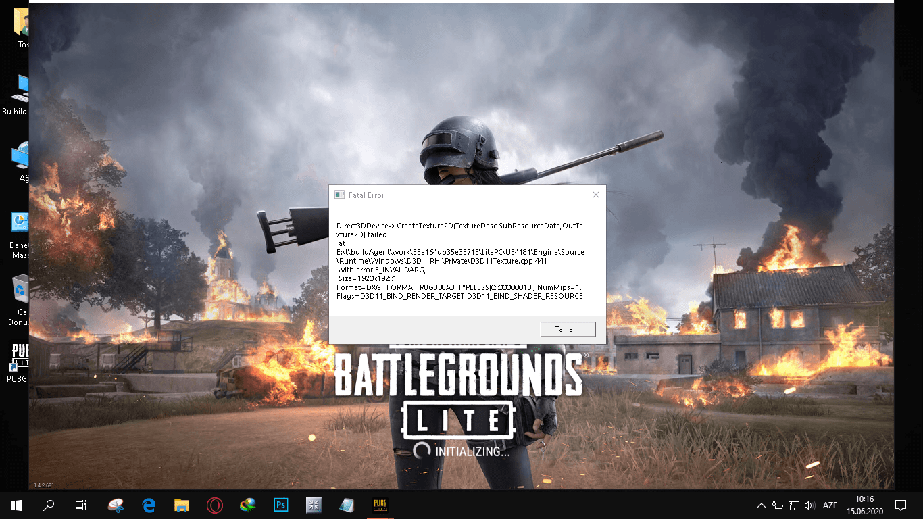923x519 pixels.
Task: Click the loading spinner beside INITIALIZING
Action: click(422, 451)
